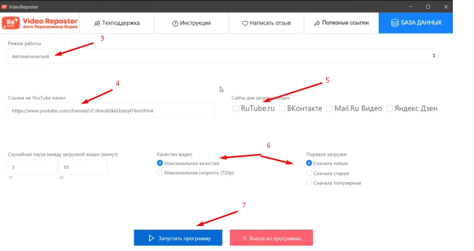The height and width of the screenshot is (251, 474).
Task: Close the VideoReposter window
Action: [446, 7]
